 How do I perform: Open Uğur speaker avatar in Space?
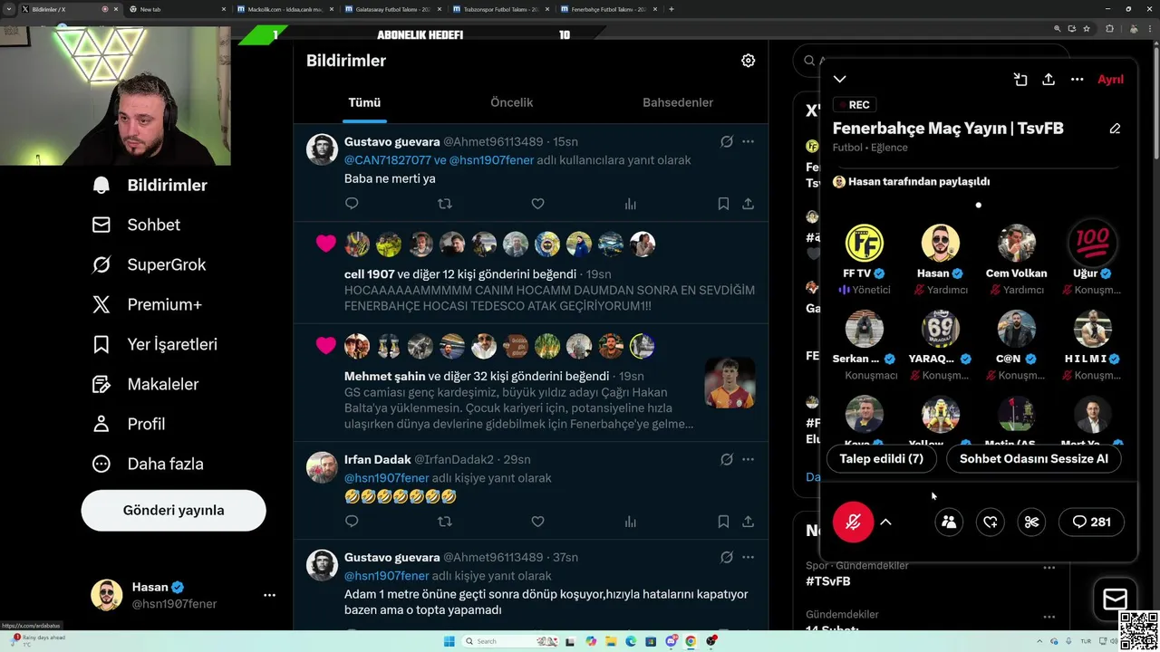1092,244
